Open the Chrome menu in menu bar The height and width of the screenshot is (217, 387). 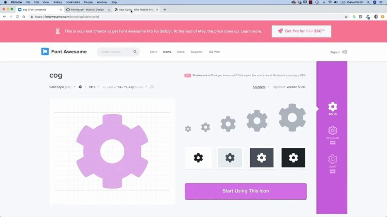[x=16, y=2]
